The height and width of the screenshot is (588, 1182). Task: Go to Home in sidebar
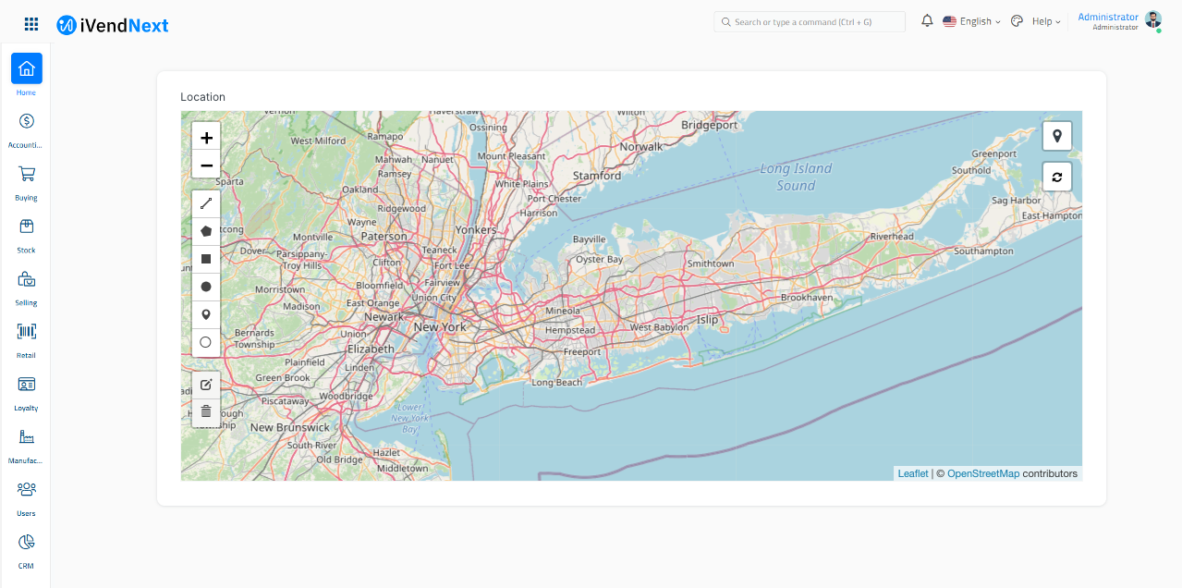click(26, 74)
